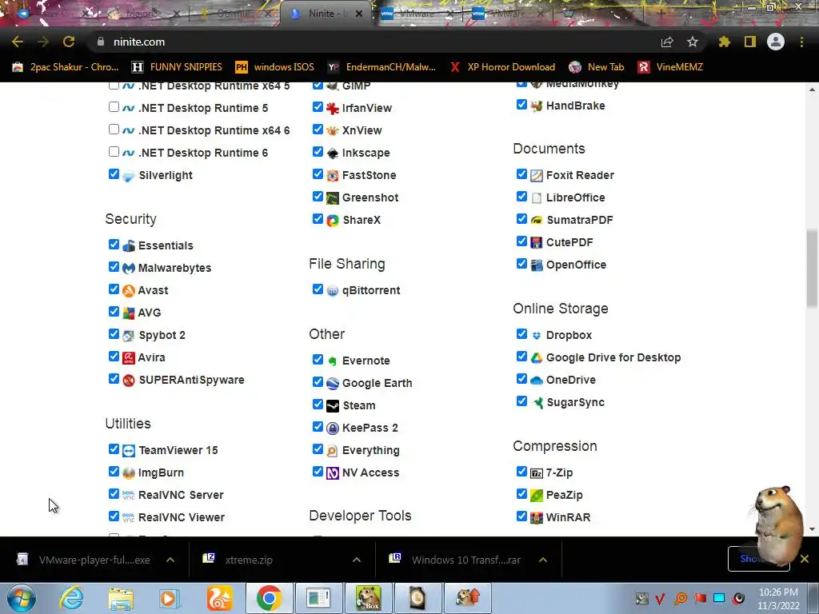The height and width of the screenshot is (614, 819).
Task: Click the Foxit Reader icon
Action: click(537, 176)
